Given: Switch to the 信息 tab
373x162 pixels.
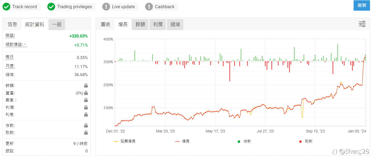Looking at the screenshot, I should [13, 24].
